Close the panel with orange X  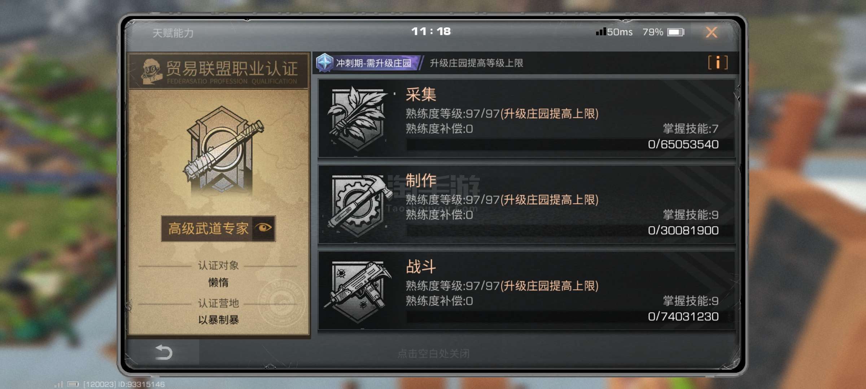(712, 32)
